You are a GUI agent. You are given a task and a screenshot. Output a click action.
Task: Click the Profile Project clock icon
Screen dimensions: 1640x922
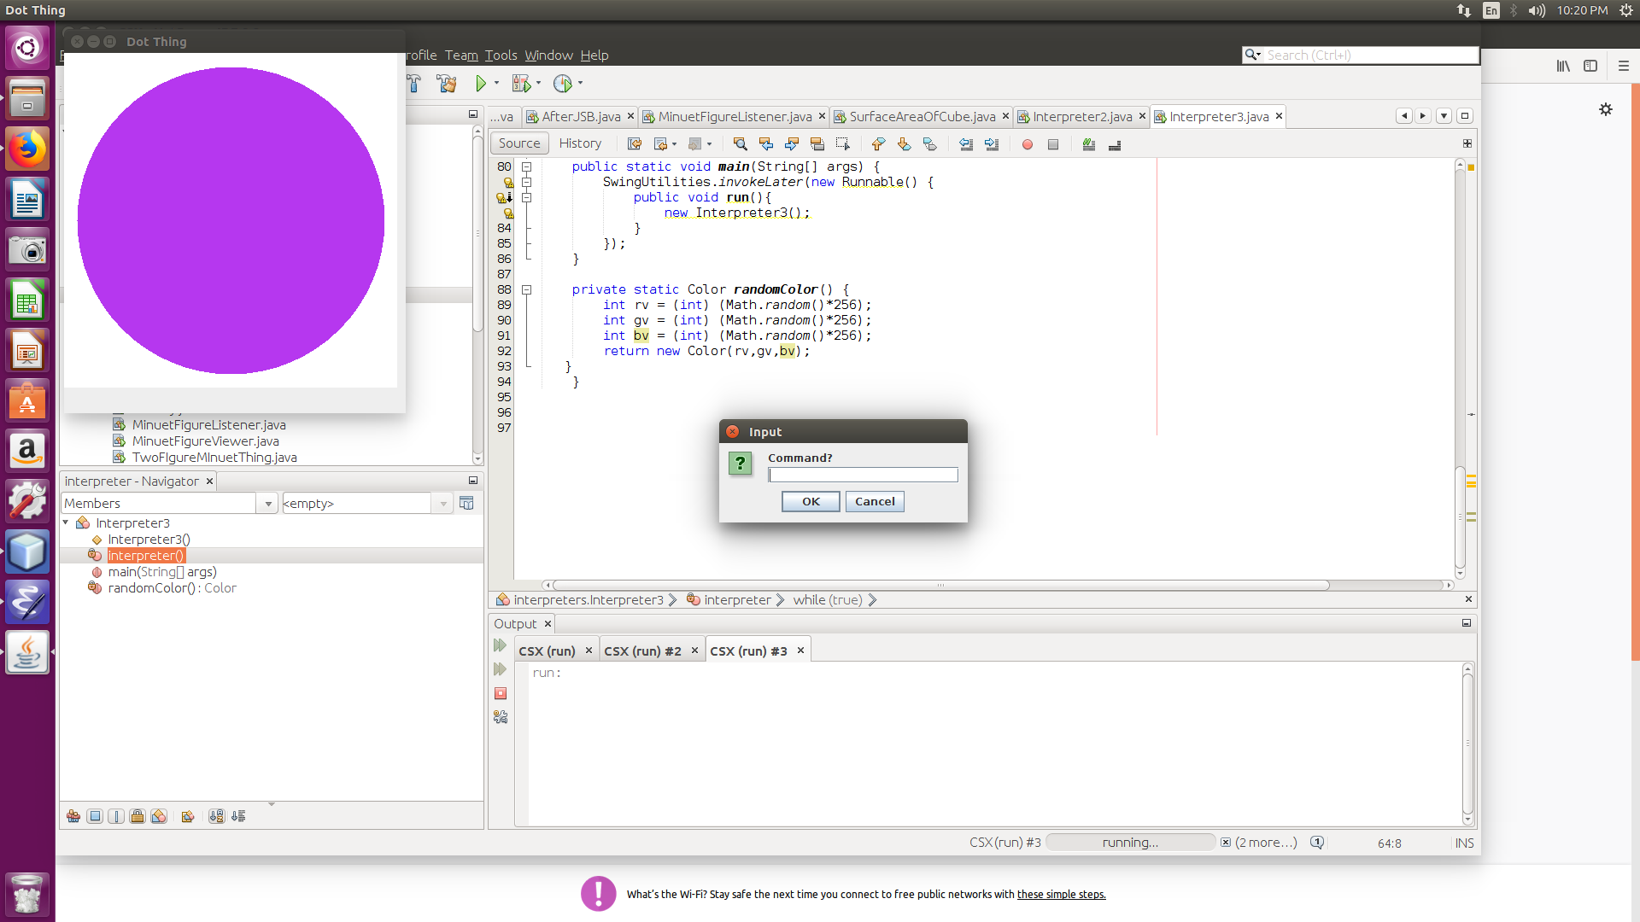[562, 84]
